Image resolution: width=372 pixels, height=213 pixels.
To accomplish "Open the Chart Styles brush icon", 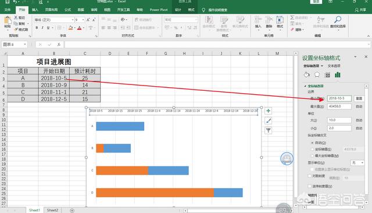I will point(268,120).
